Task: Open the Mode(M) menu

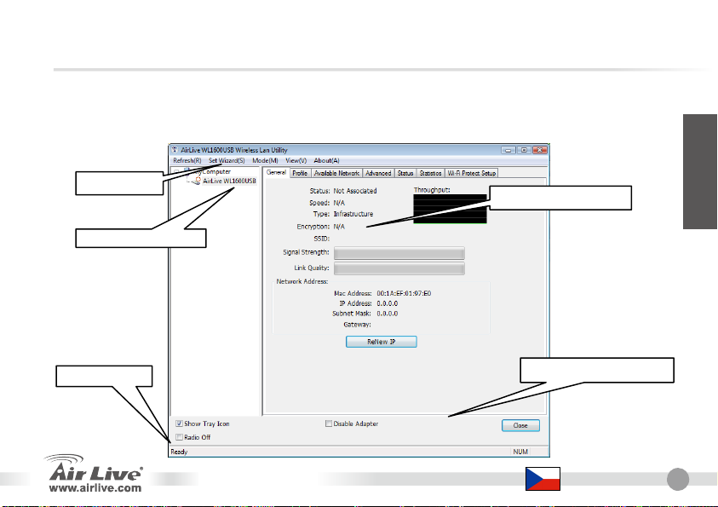Action: point(265,161)
